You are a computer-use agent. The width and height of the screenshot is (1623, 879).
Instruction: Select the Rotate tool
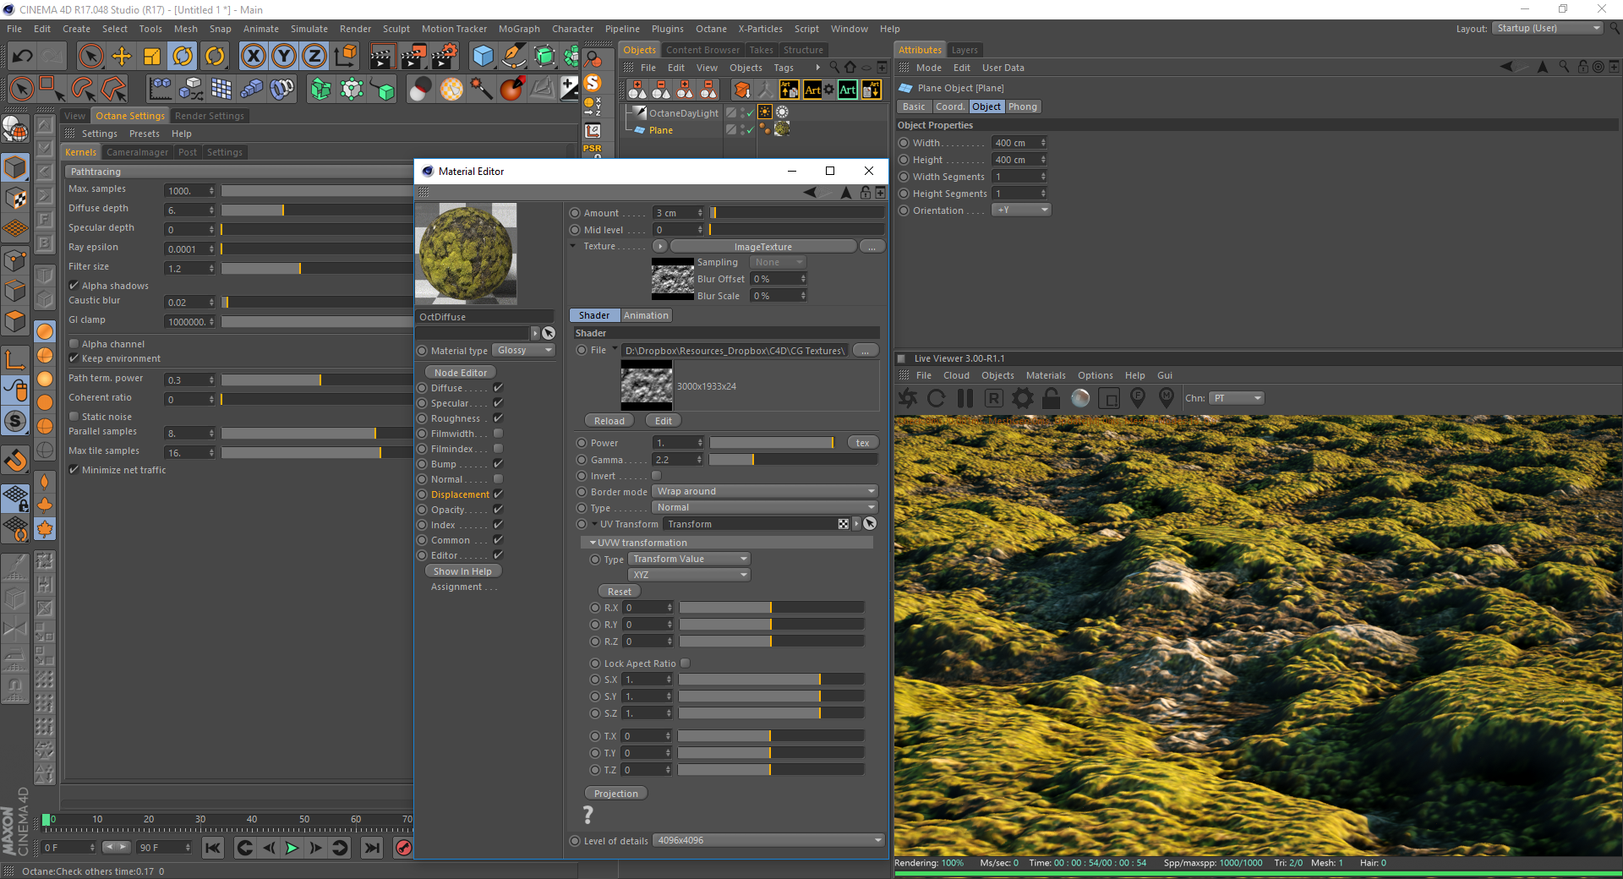183,57
